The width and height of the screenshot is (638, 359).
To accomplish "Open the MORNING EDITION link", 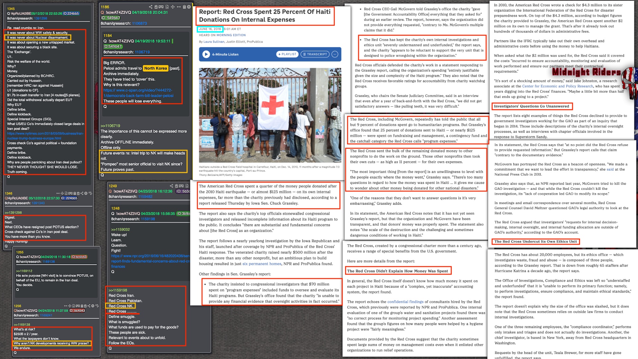I will pyautogui.click(x=231, y=35).
